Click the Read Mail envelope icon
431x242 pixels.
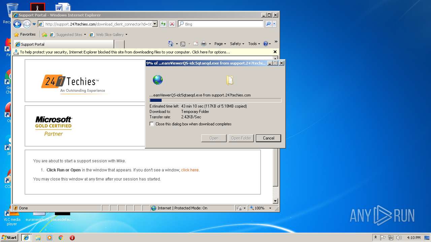[195, 44]
